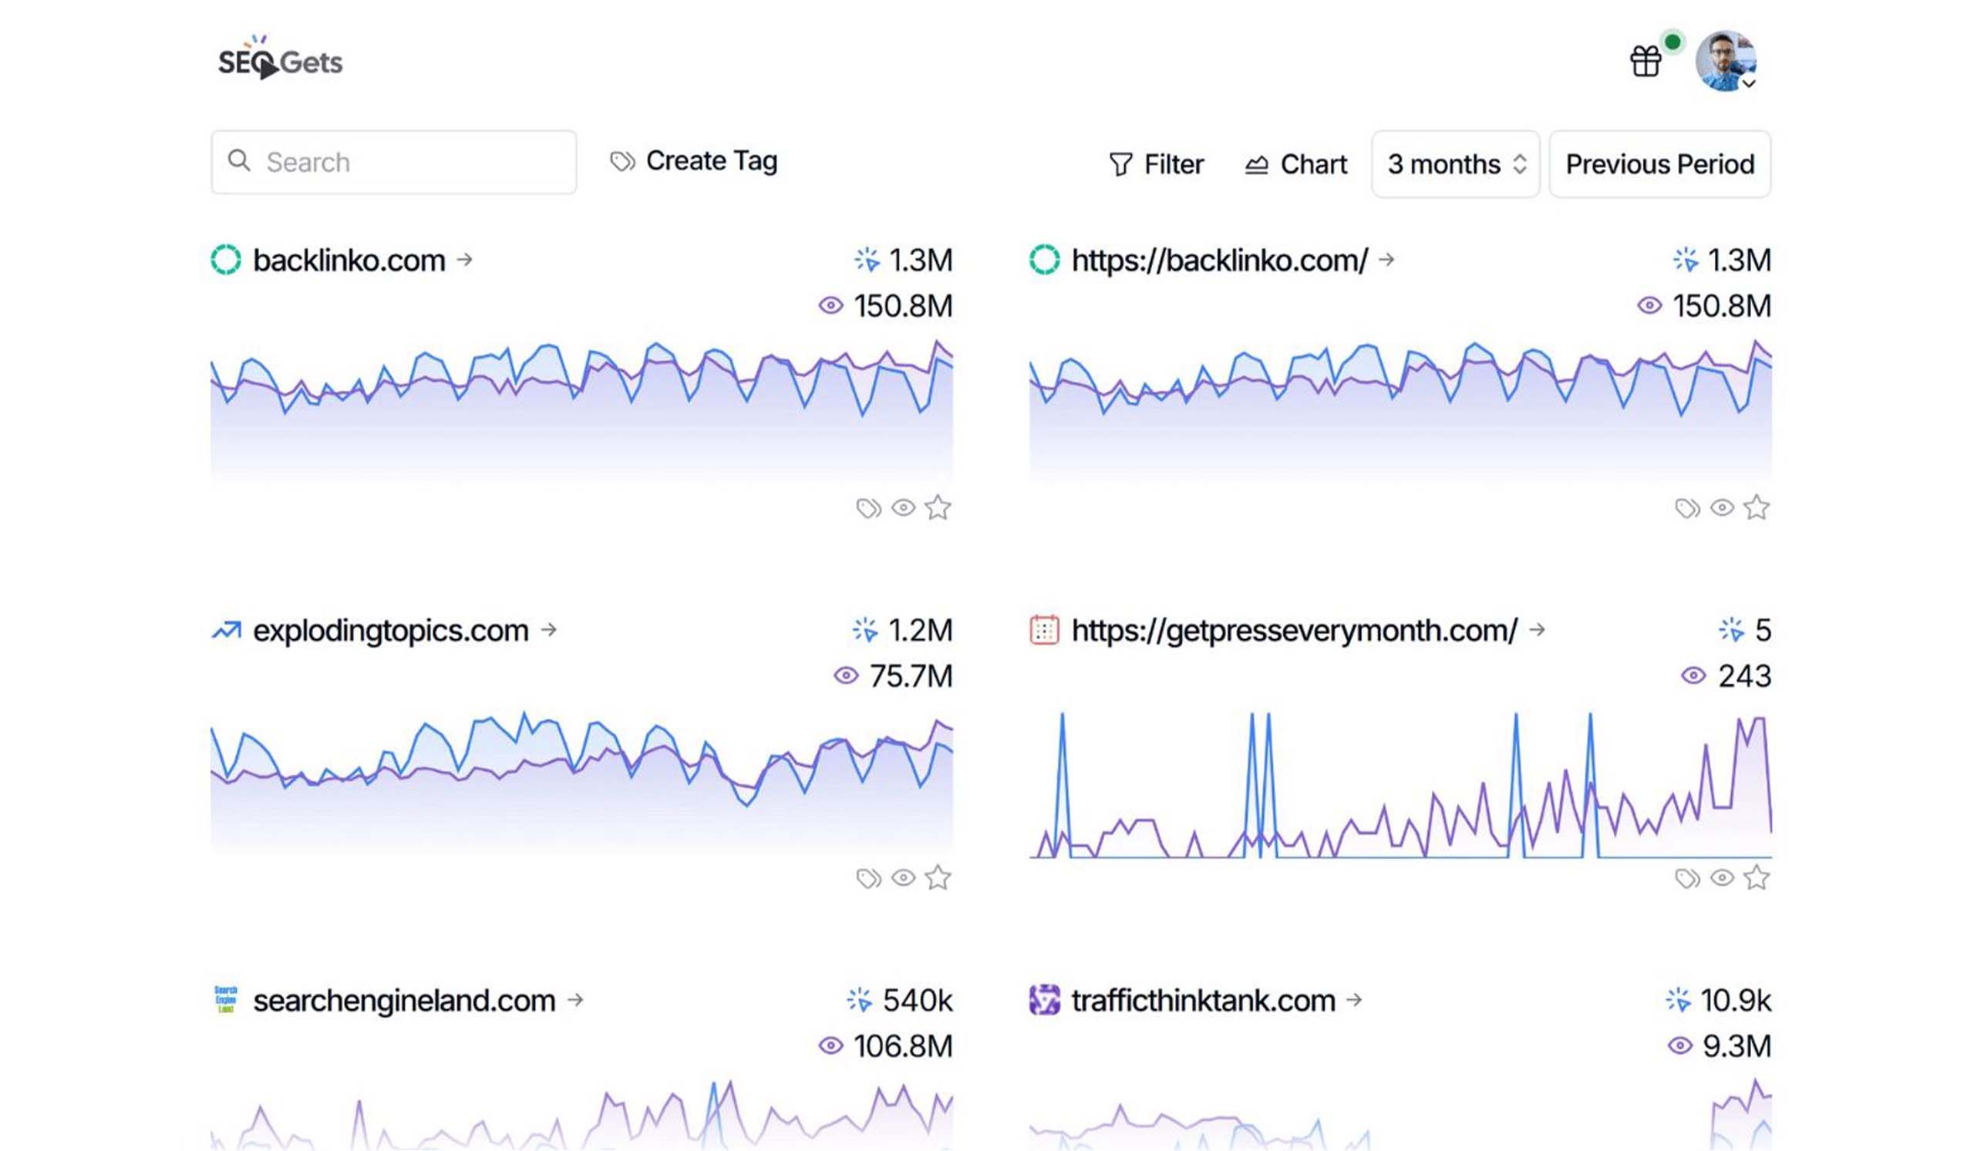1974x1151 pixels.
Task: Tag the getpresseverymonth.com card
Action: pyautogui.click(x=1686, y=878)
